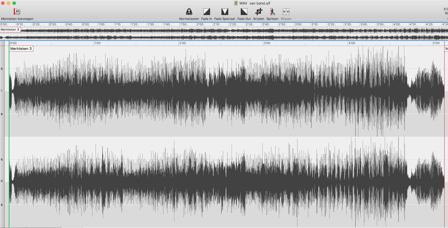Apply the Fade Out tool
The image size is (448, 228).
point(244,12)
